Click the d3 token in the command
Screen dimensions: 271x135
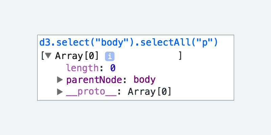[x=45, y=43]
